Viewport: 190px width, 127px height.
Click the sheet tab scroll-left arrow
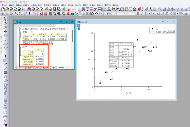point(15,68)
